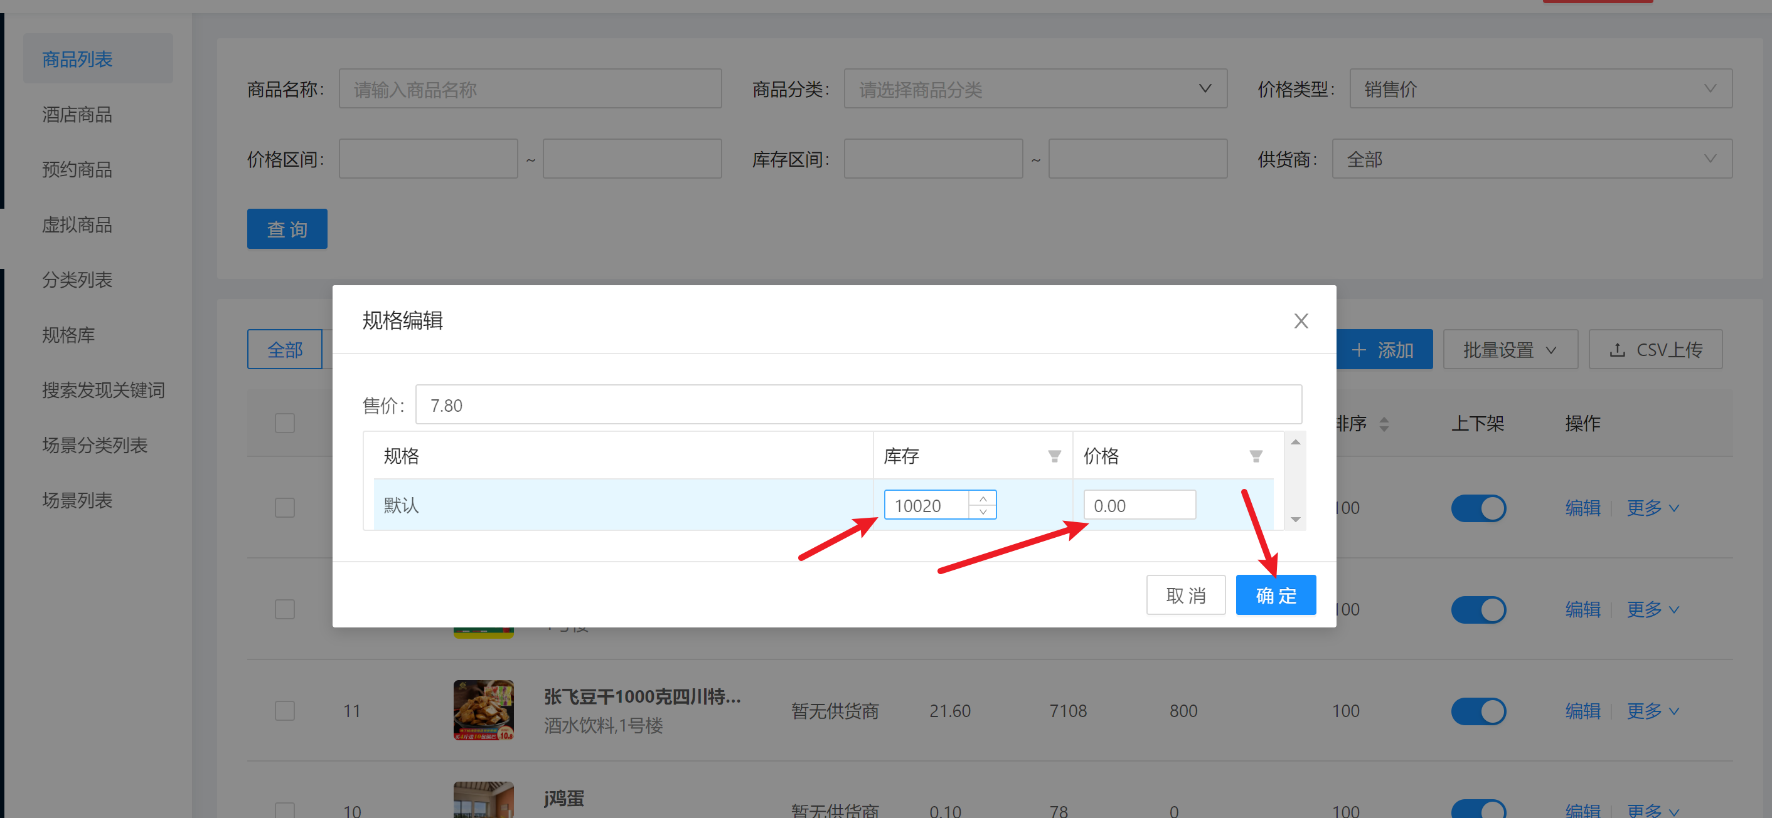1772x818 pixels.
Task: Click the 添加 plus button
Action: (1384, 350)
